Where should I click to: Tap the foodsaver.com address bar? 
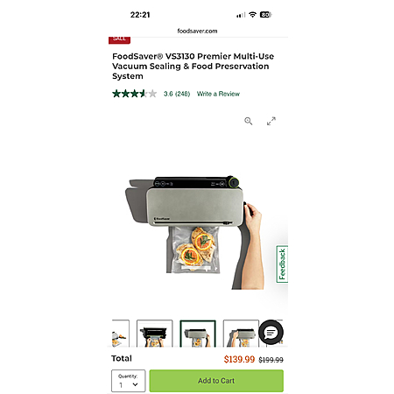point(197,31)
